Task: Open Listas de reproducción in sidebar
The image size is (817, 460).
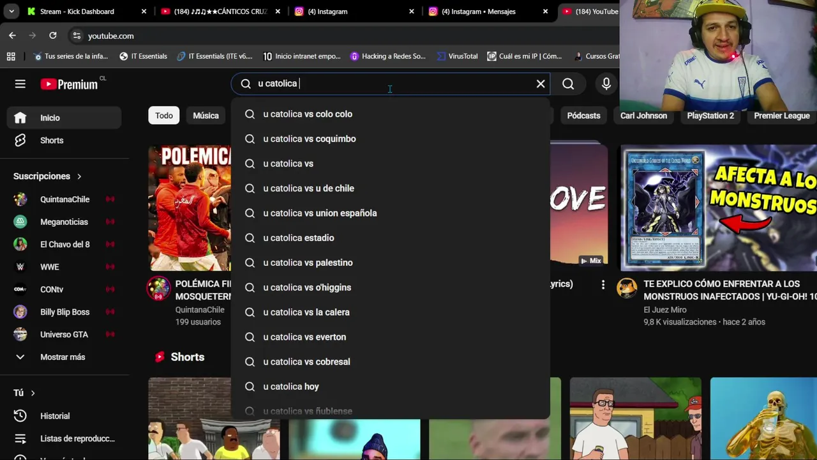Action: pyautogui.click(x=64, y=438)
